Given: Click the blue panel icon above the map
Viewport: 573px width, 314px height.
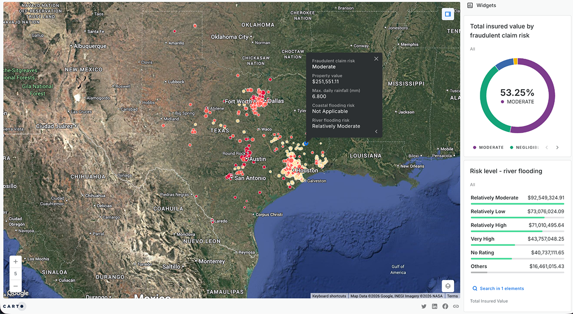Looking at the screenshot, I should [x=447, y=14].
